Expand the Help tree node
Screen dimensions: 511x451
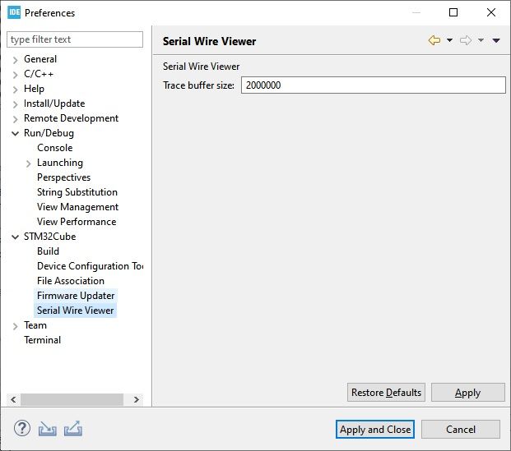click(16, 90)
